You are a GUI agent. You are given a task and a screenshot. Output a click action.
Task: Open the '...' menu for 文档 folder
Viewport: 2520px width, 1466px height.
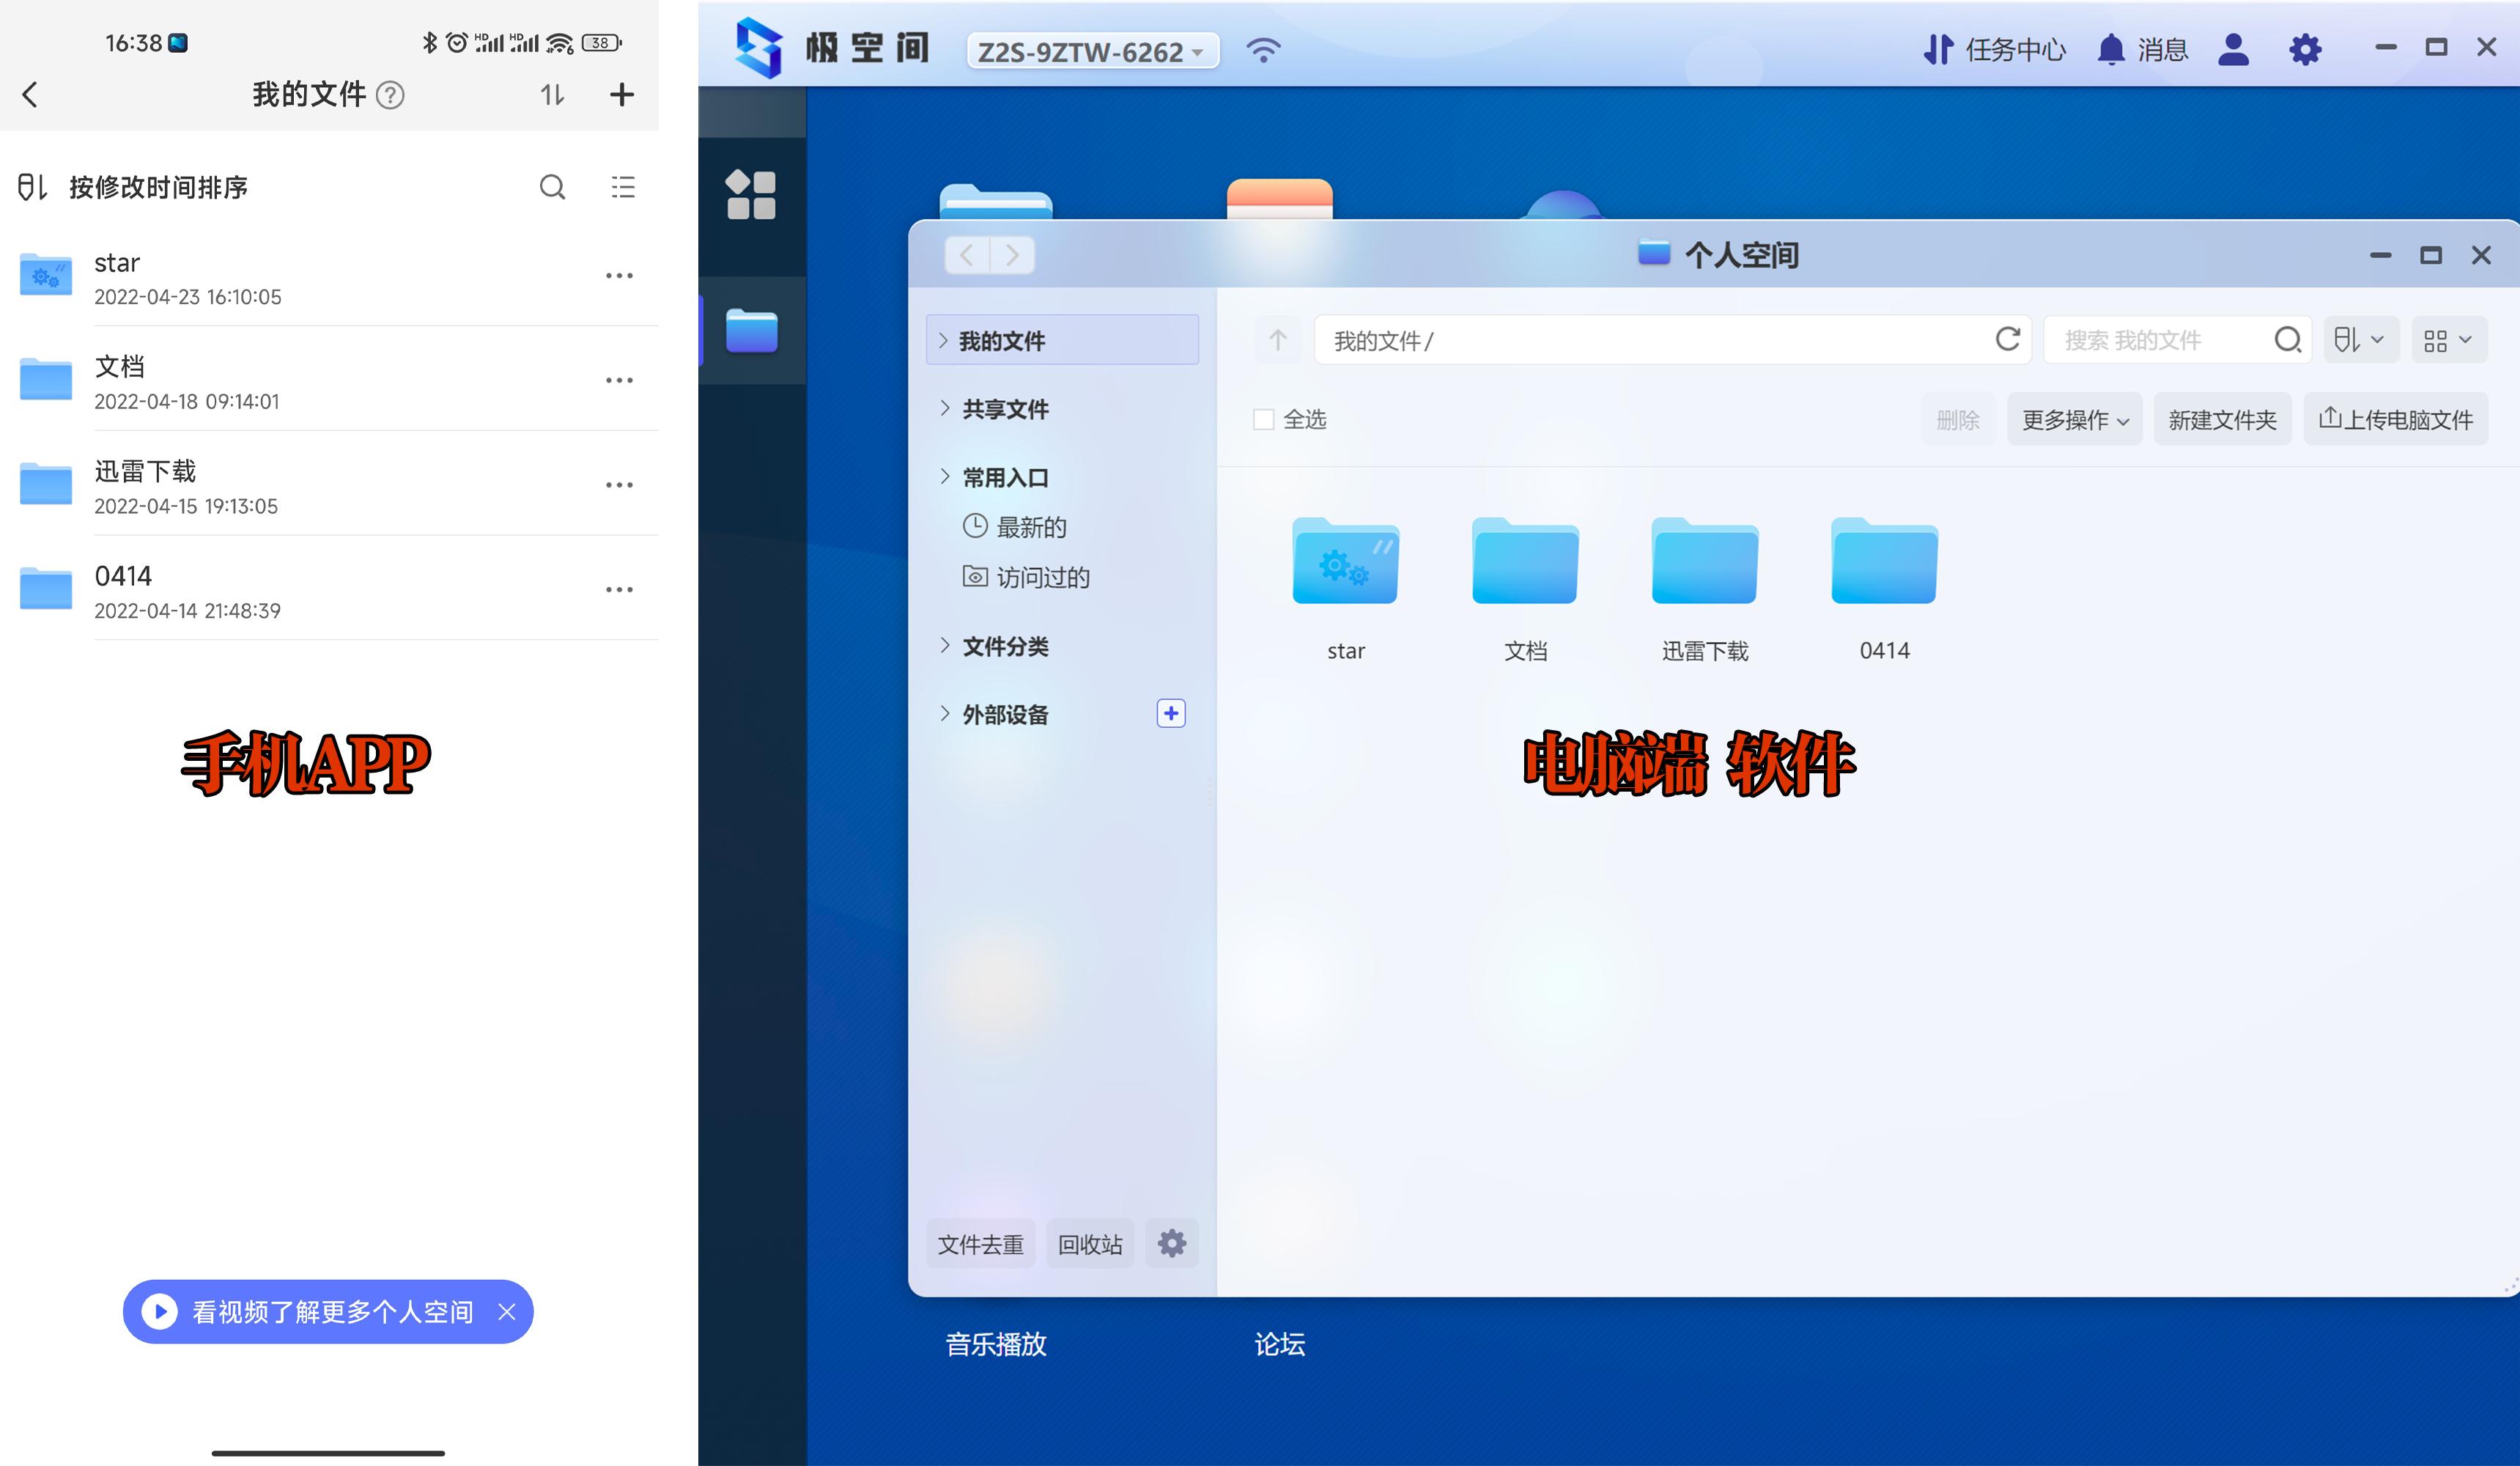pos(620,379)
